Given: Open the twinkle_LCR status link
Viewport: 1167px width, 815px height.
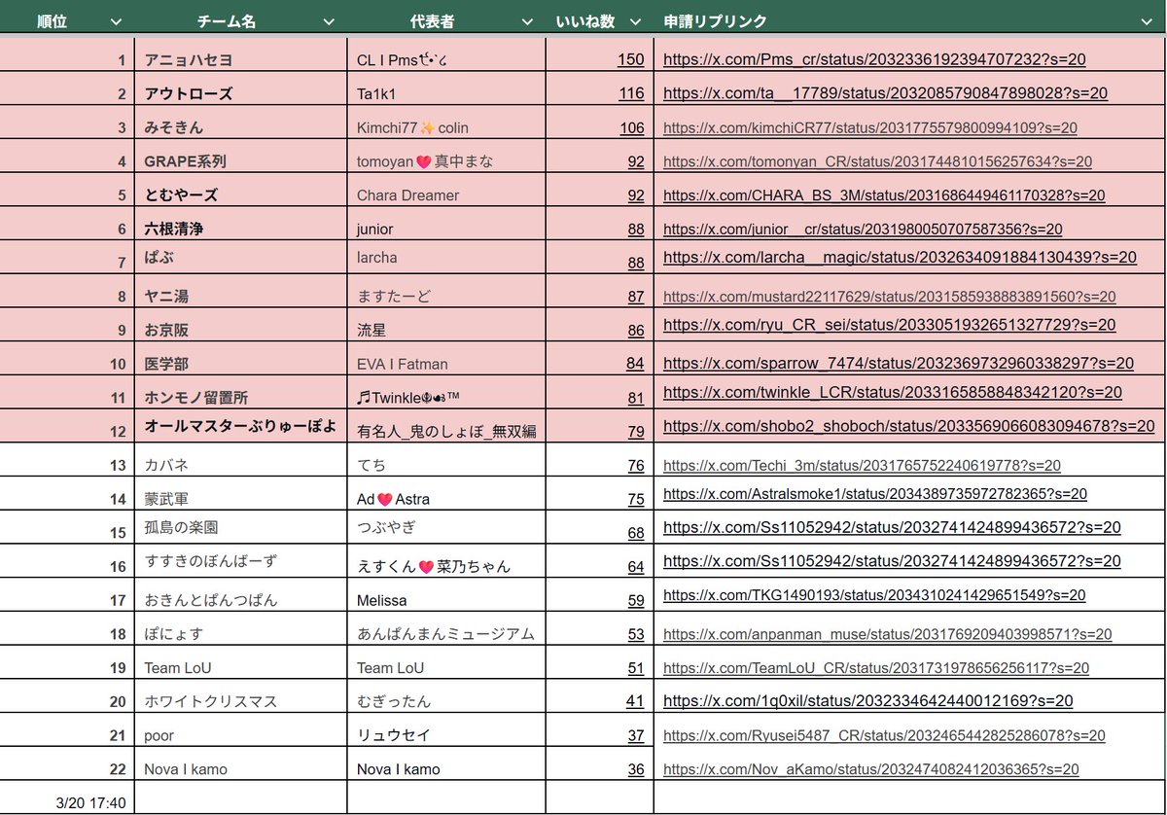Looking at the screenshot, I should tap(893, 392).
